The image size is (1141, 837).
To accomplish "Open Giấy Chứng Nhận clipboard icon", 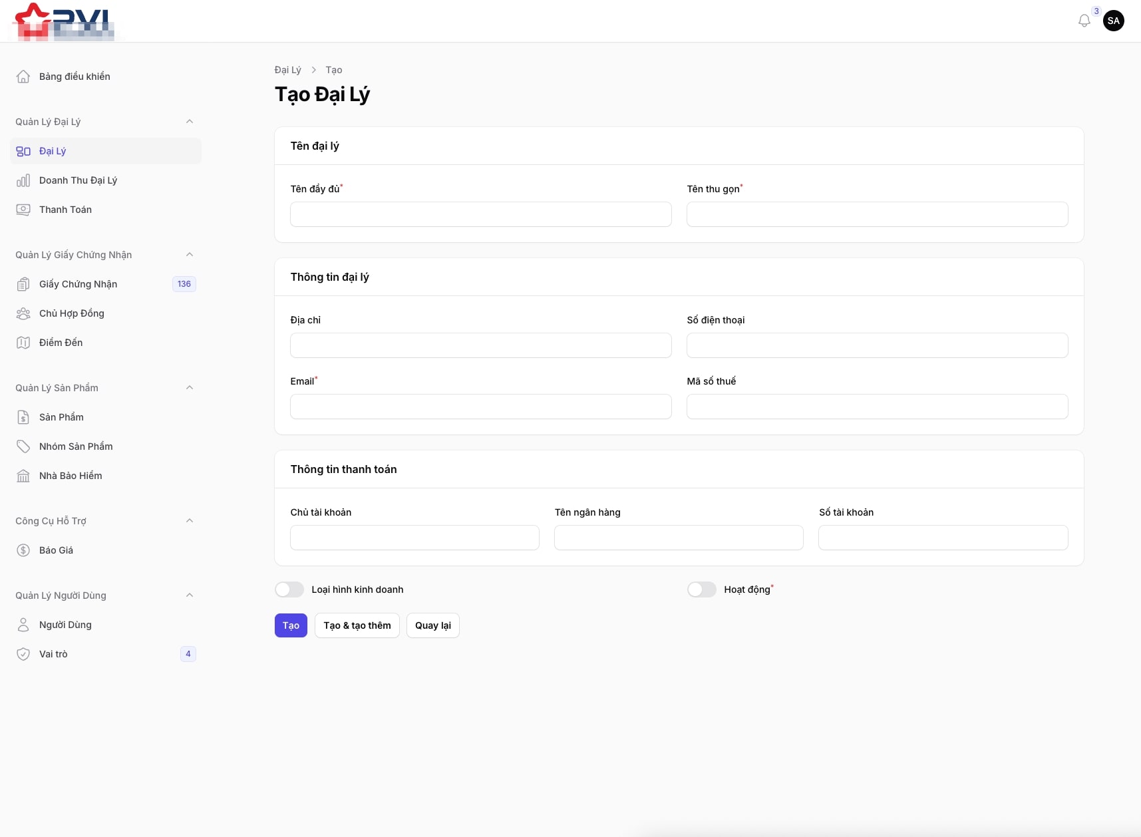I will coord(23,284).
